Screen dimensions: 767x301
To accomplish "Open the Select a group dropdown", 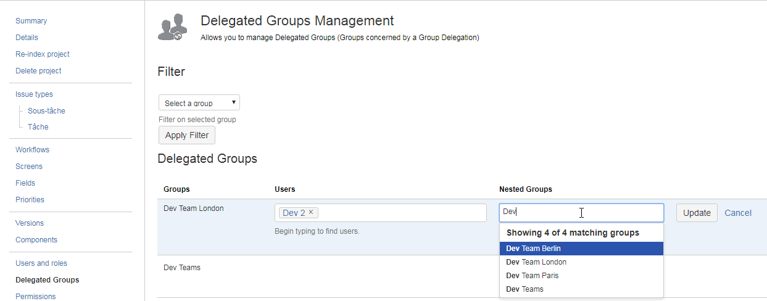I will coord(199,103).
